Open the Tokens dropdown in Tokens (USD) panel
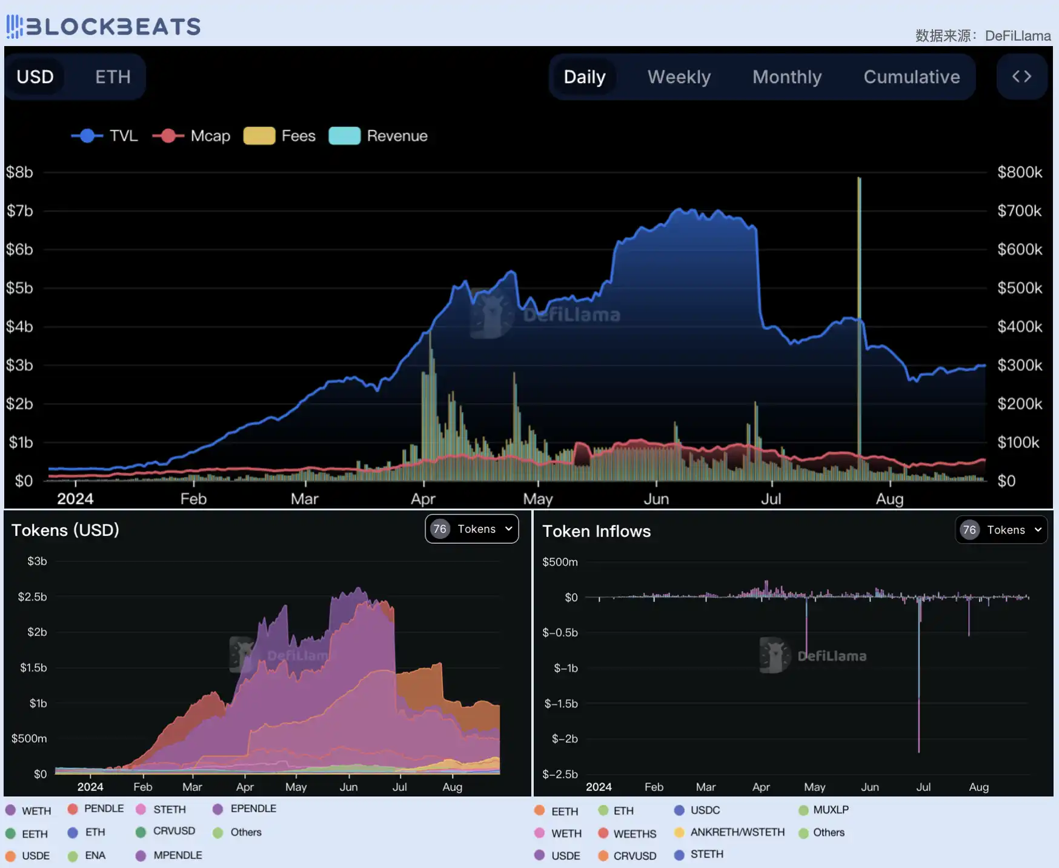The image size is (1059, 868). (x=472, y=529)
